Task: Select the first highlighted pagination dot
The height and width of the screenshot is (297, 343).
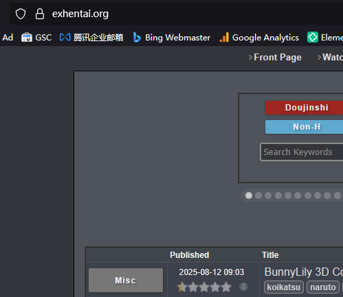Action: pyautogui.click(x=249, y=195)
